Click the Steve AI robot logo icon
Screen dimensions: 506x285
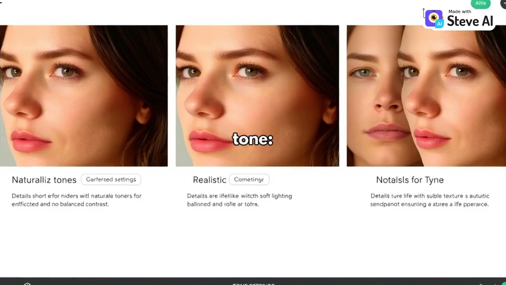(434, 19)
